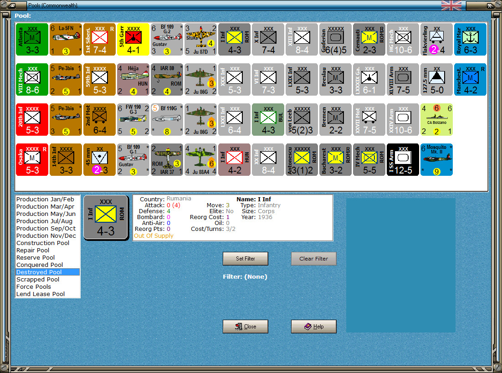The width and height of the screenshot is (502, 373).
Task: Open Production Nov/Dec pool
Action: [x=47, y=235]
